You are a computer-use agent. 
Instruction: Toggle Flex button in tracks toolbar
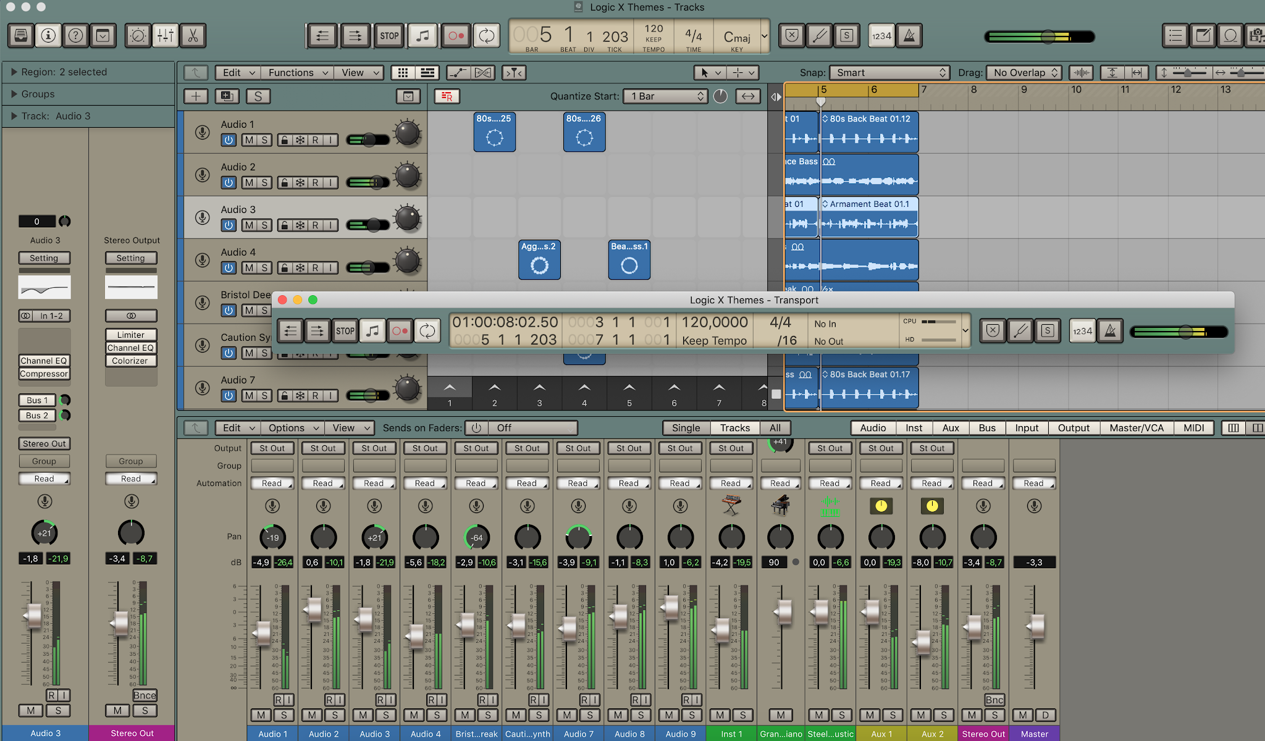coord(482,73)
